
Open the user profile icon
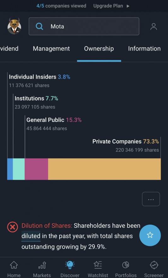[x=154, y=27]
